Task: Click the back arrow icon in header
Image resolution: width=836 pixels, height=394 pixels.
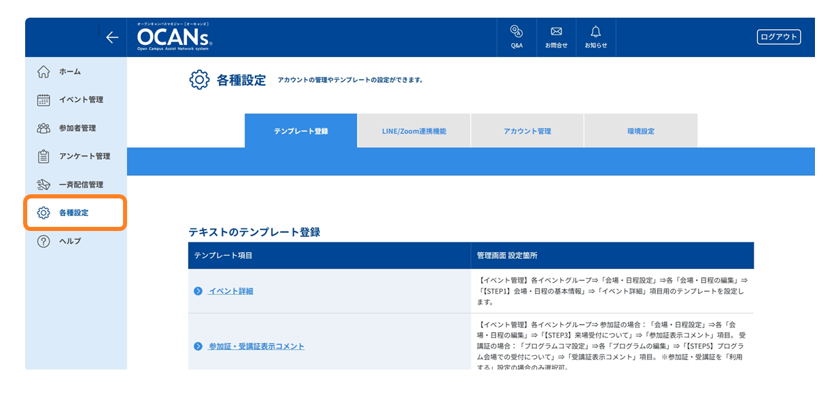Action: [x=112, y=38]
